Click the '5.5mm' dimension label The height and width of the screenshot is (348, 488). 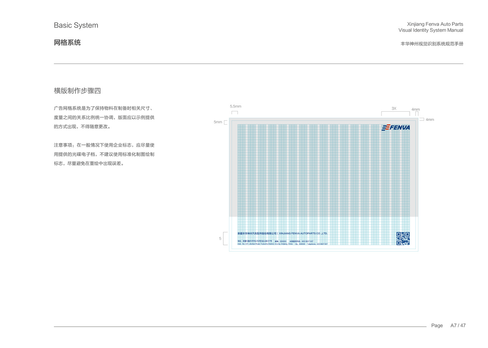[235, 106]
